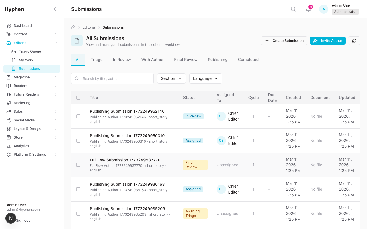The height and width of the screenshot is (229, 367).
Task: Click the home breadcrumb icon
Action: 73,27
